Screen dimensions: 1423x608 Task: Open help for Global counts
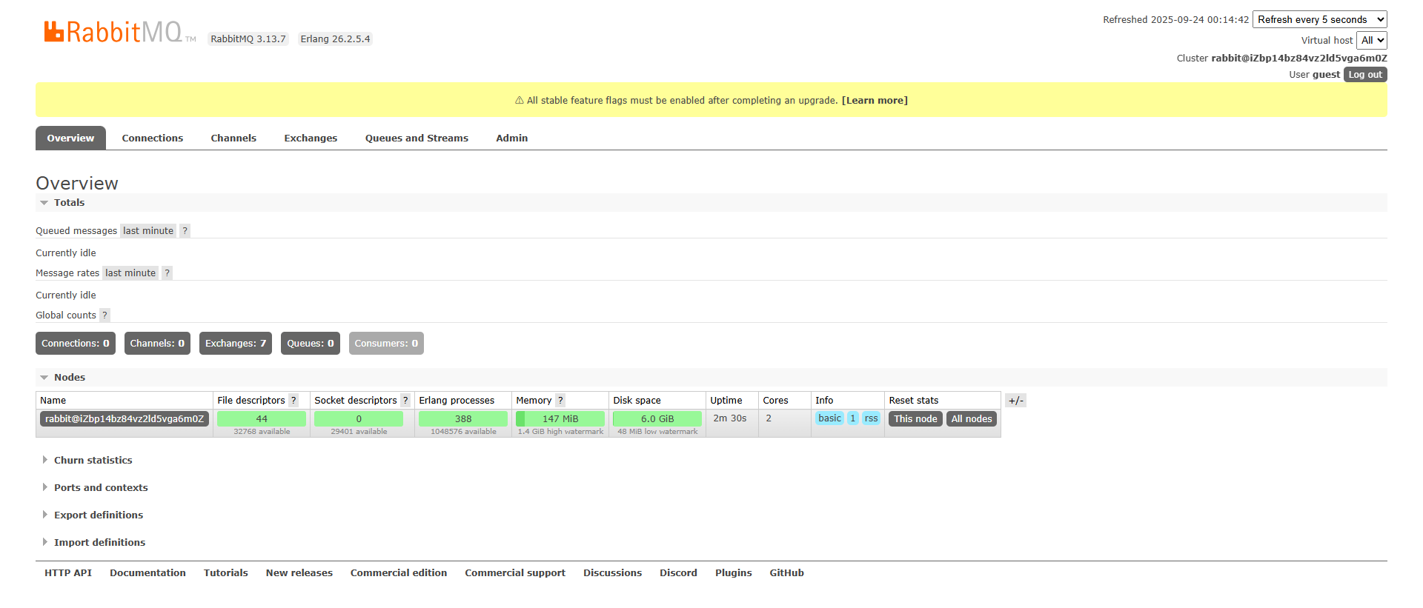coord(105,315)
